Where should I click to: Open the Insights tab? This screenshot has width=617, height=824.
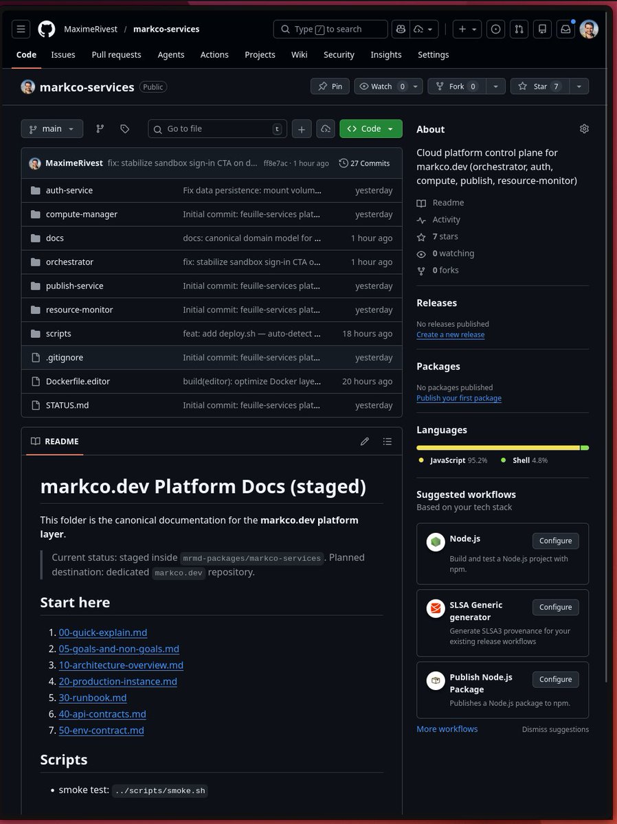pyautogui.click(x=386, y=55)
